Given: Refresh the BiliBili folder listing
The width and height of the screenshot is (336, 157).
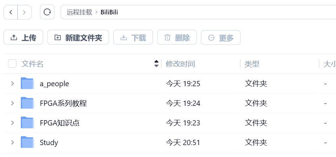Looking at the screenshot, I should [47, 12].
